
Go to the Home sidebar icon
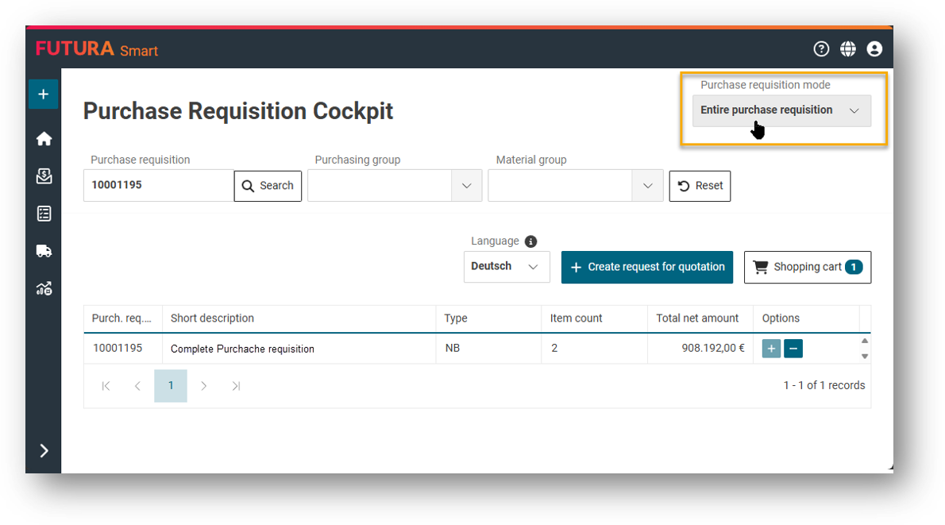coord(44,139)
